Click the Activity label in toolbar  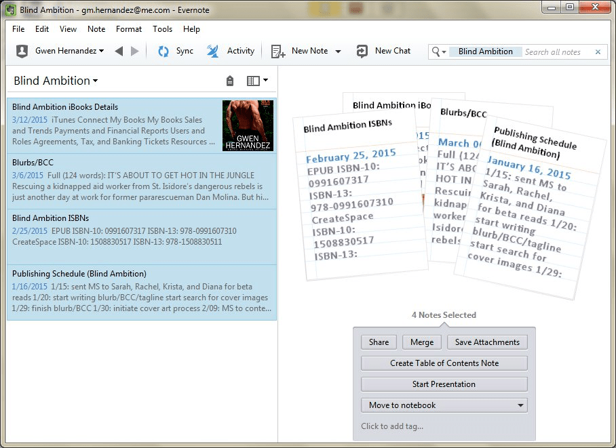coord(240,51)
